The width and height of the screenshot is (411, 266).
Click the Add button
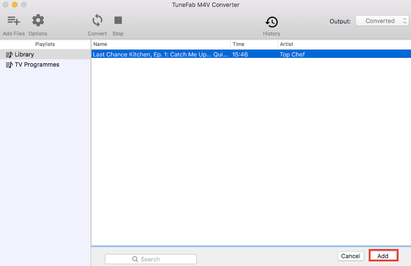pos(383,256)
